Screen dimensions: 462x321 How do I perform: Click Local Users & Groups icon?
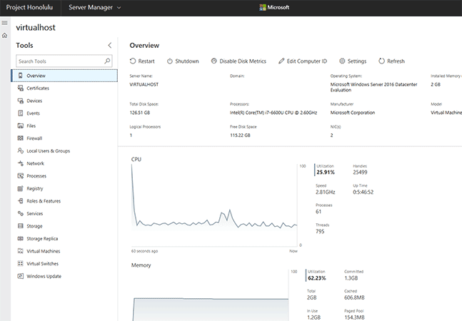point(20,151)
